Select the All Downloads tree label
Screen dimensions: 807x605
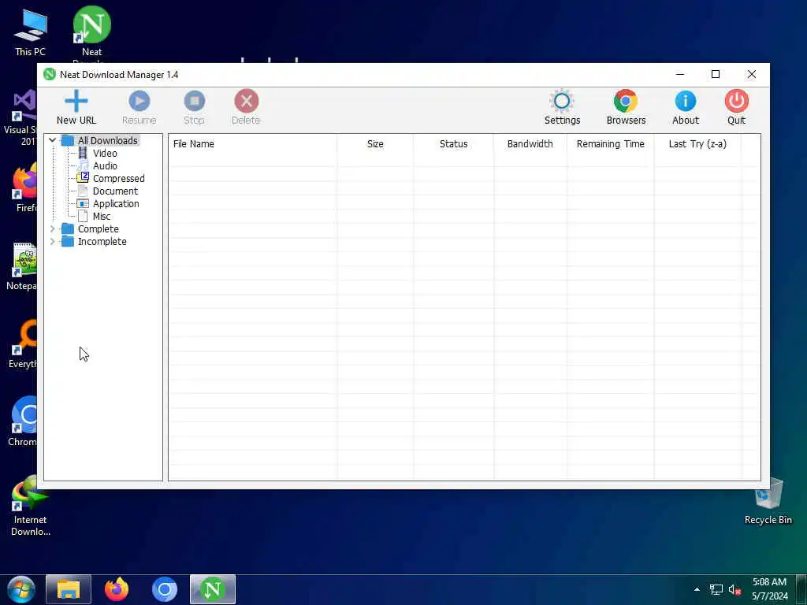point(107,140)
